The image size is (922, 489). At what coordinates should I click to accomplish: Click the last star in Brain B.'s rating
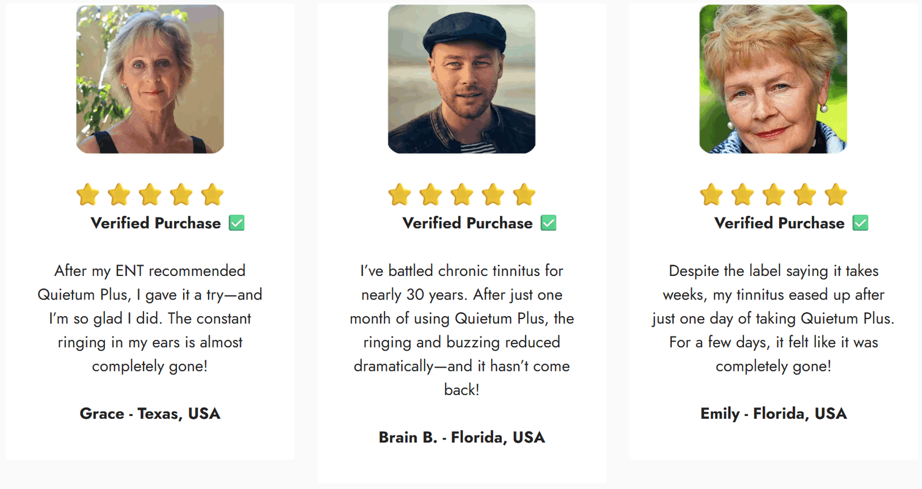[x=524, y=195]
